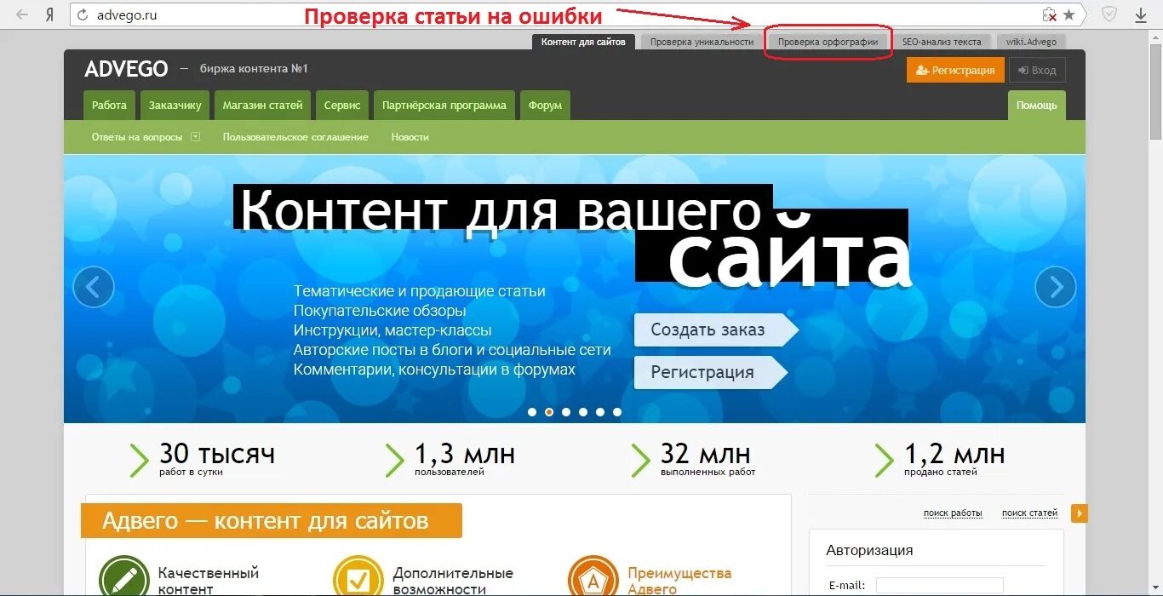Click the banner 'Регистрация' button
The height and width of the screenshot is (596, 1163).
coord(710,372)
